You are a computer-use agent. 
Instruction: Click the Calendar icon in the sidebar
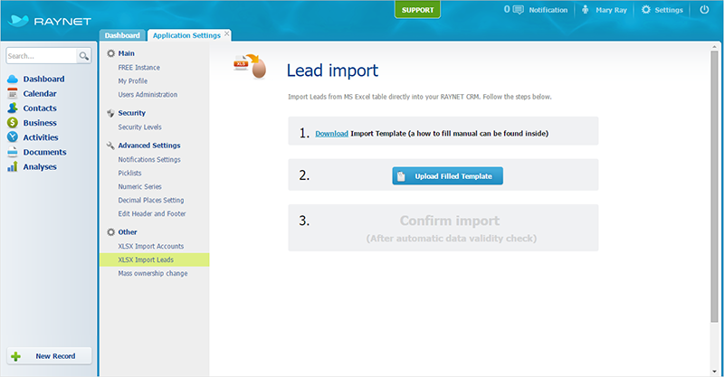[x=13, y=94]
